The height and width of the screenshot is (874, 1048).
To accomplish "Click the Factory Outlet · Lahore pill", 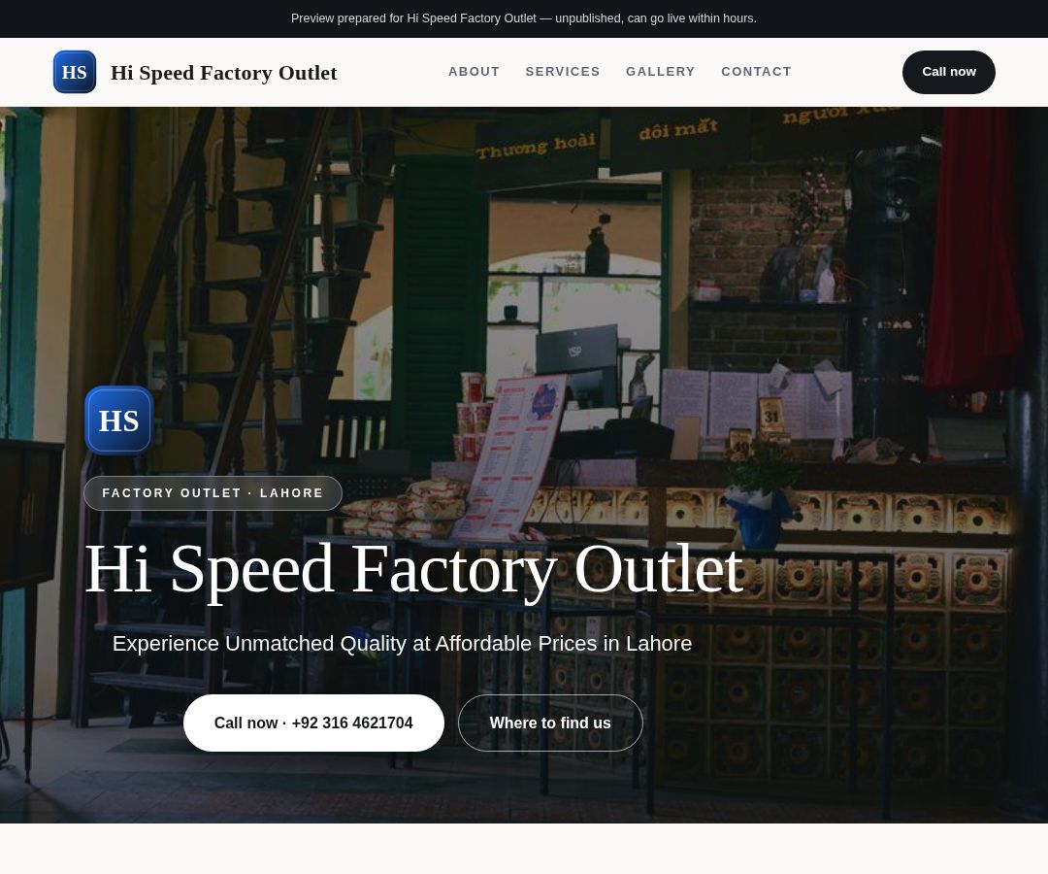I will click(213, 492).
